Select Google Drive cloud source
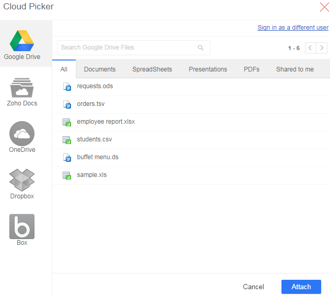 (x=22, y=45)
